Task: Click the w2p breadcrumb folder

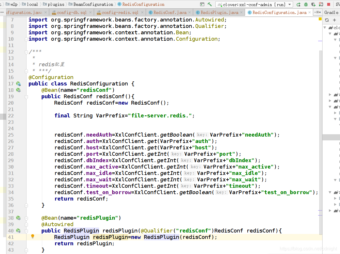Action: pyautogui.click(x=11, y=4)
